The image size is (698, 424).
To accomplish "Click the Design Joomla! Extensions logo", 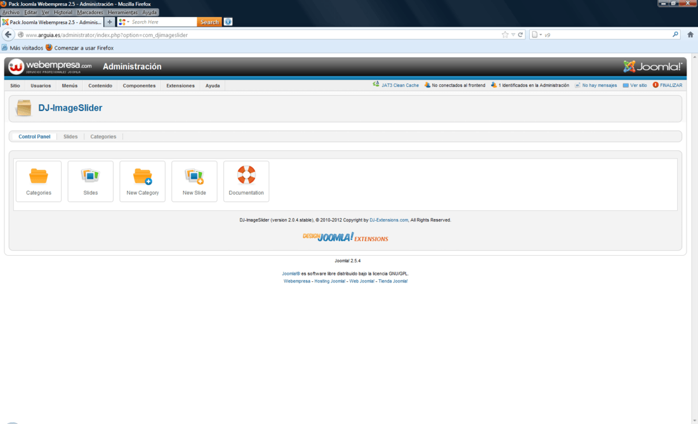I will pos(345,237).
